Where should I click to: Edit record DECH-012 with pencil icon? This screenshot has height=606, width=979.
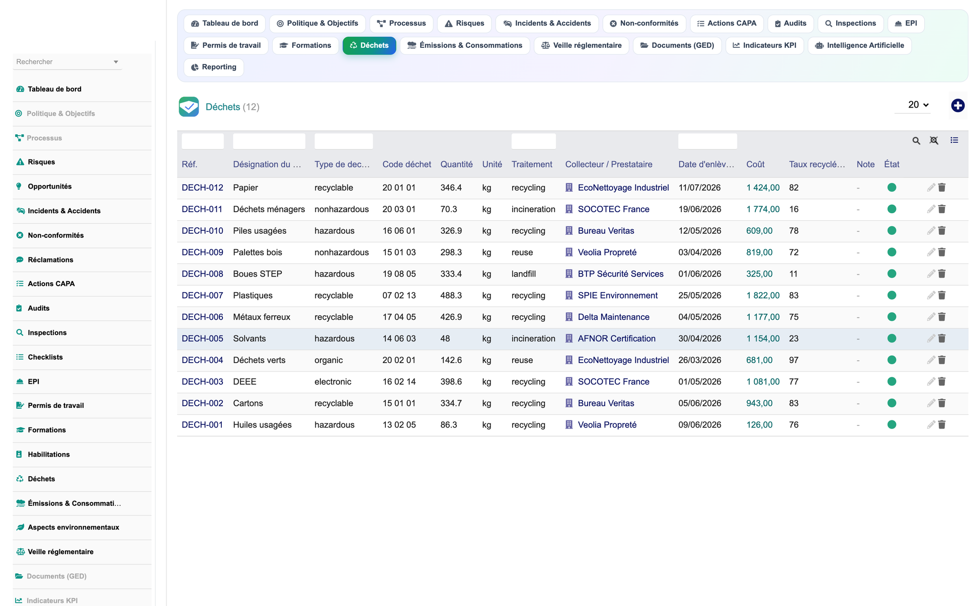click(x=931, y=188)
